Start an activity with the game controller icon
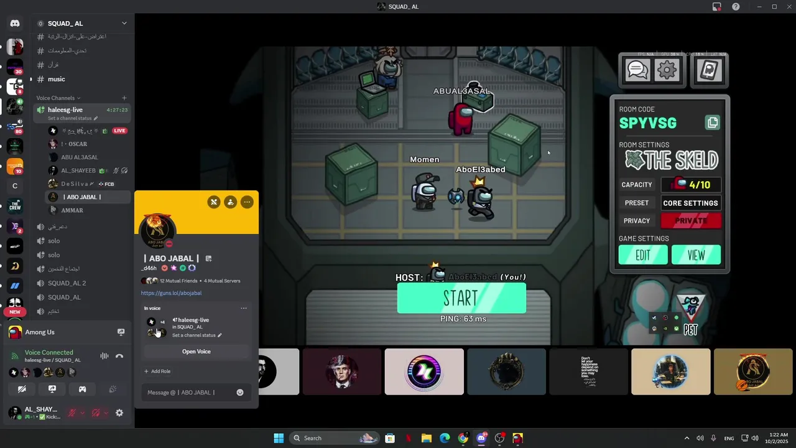The height and width of the screenshot is (448, 796). tap(82, 389)
